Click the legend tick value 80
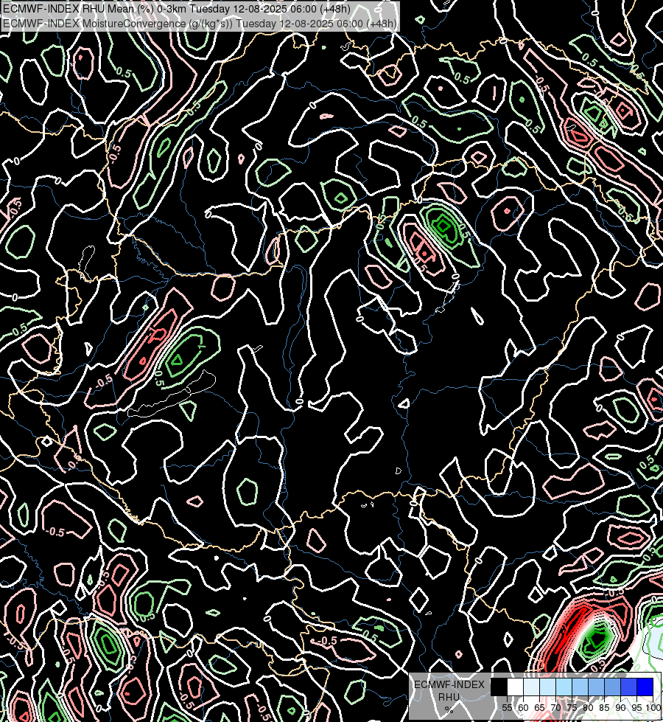The image size is (663, 722). pyautogui.click(x=588, y=708)
